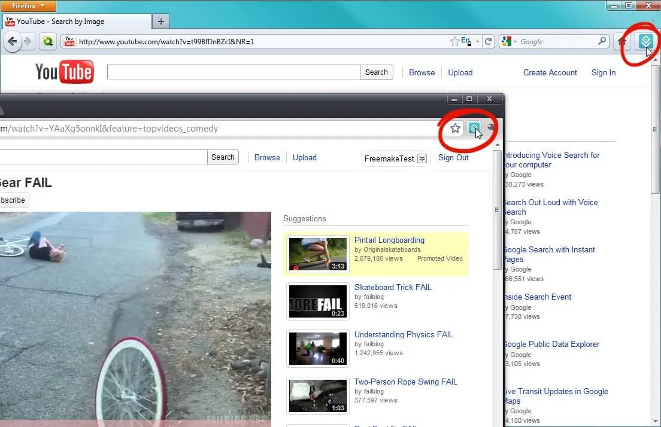The image size is (661, 427).
Task: Reload the page using the reload icon
Action: coord(489,41)
